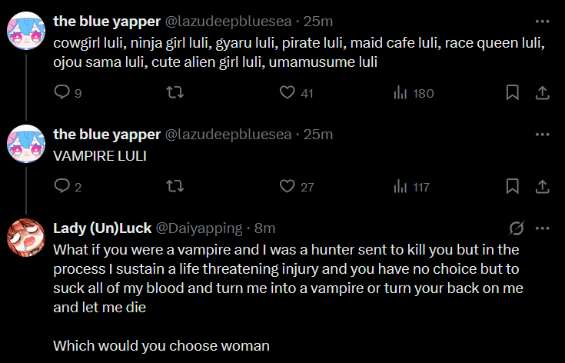Share the VAMPIRE LULI tweet
The width and height of the screenshot is (565, 363).
(x=541, y=186)
